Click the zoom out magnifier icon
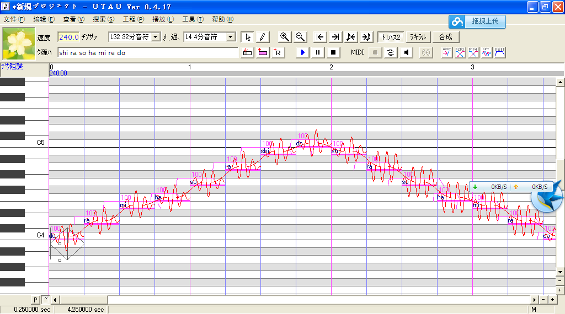Viewport: 565px width, 314px height. point(300,37)
